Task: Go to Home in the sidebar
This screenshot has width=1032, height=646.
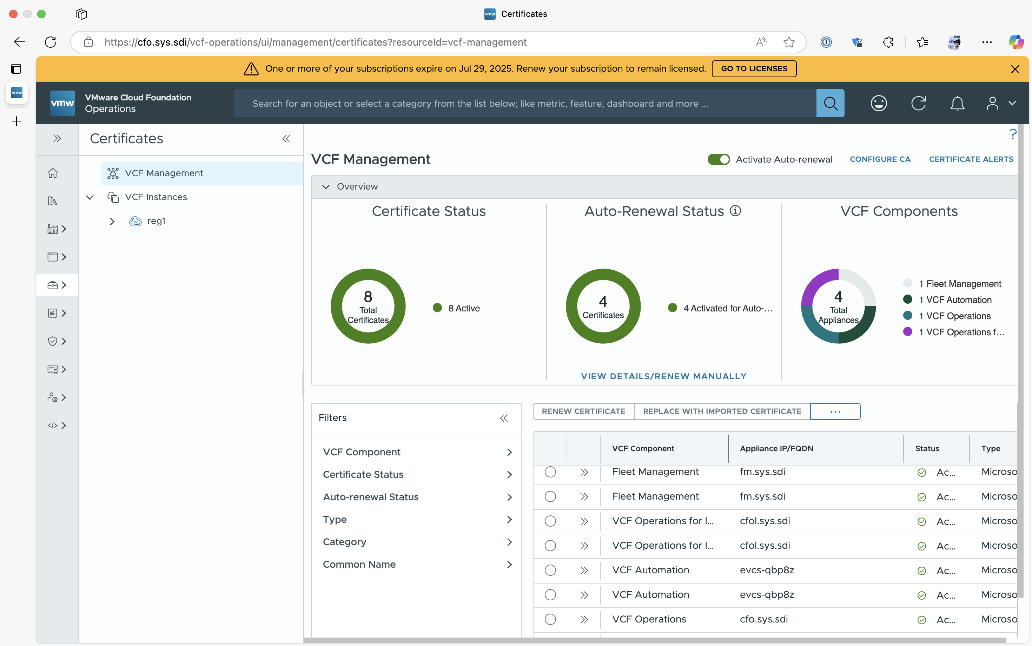Action: pos(53,173)
